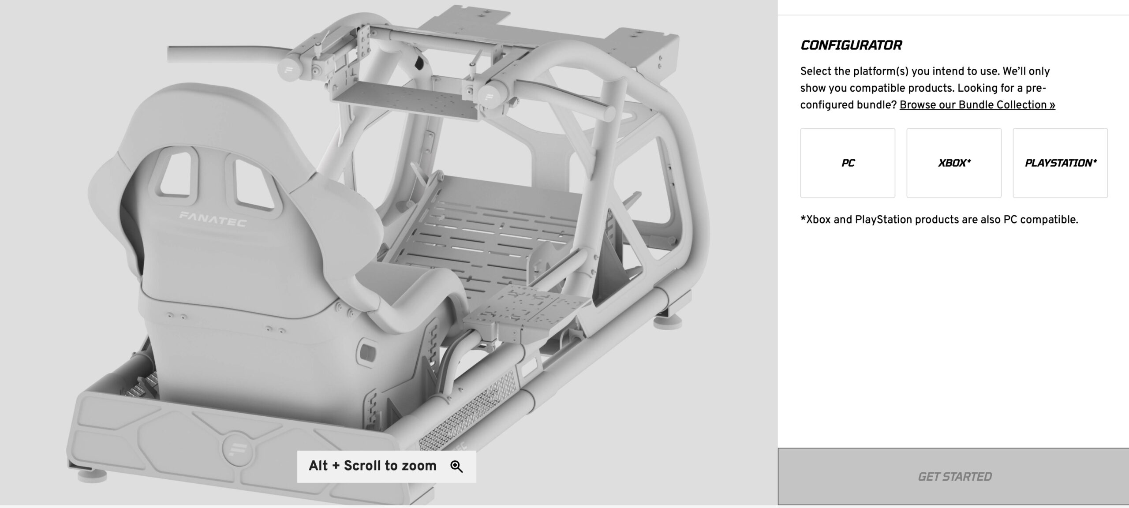Click the Fanatec logo on right tube end cap
This screenshot has height=508, width=1129.
(x=488, y=96)
